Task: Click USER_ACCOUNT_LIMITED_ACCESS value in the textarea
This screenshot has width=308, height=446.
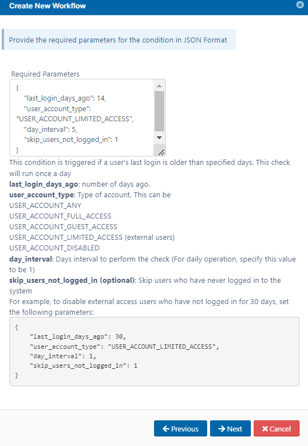Action: (75, 119)
